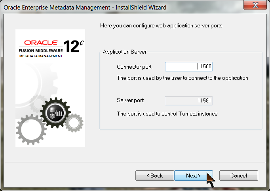Click the small gray gear on the right
This screenshot has width=270, height=191.
74,123
